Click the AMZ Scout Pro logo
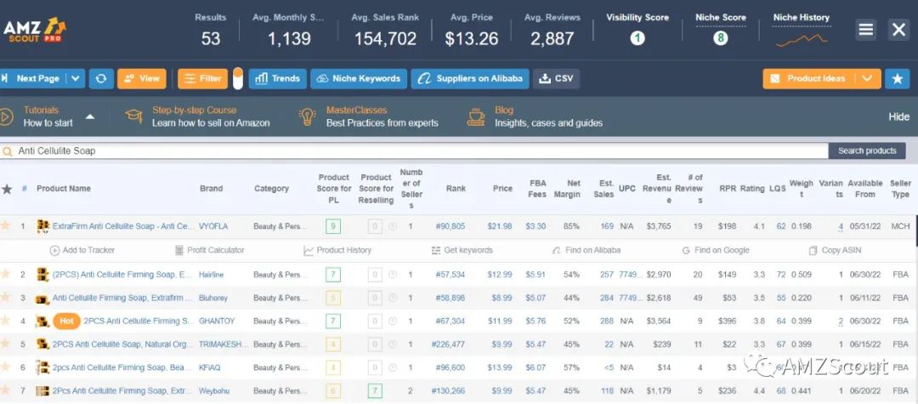 point(34,31)
